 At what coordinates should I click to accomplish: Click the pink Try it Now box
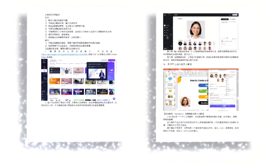coord(111,71)
